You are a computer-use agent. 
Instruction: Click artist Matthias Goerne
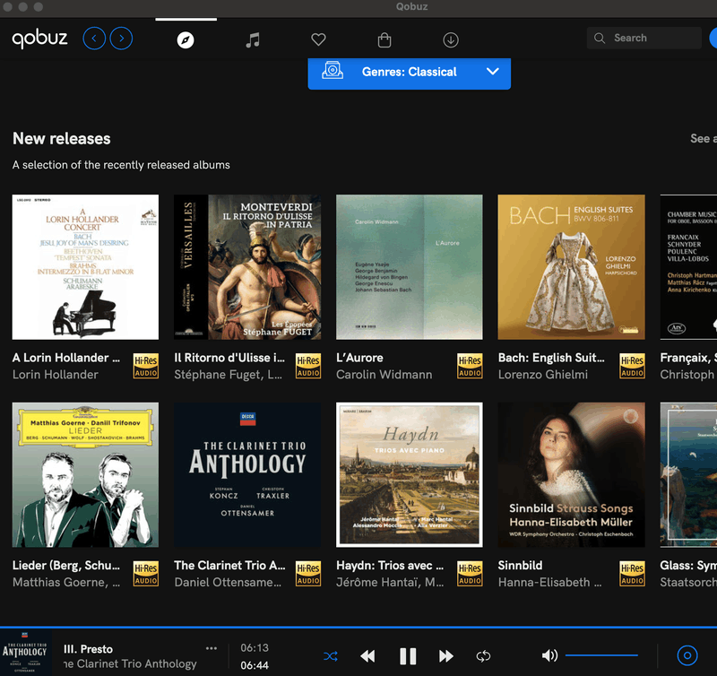pyautogui.click(x=66, y=582)
